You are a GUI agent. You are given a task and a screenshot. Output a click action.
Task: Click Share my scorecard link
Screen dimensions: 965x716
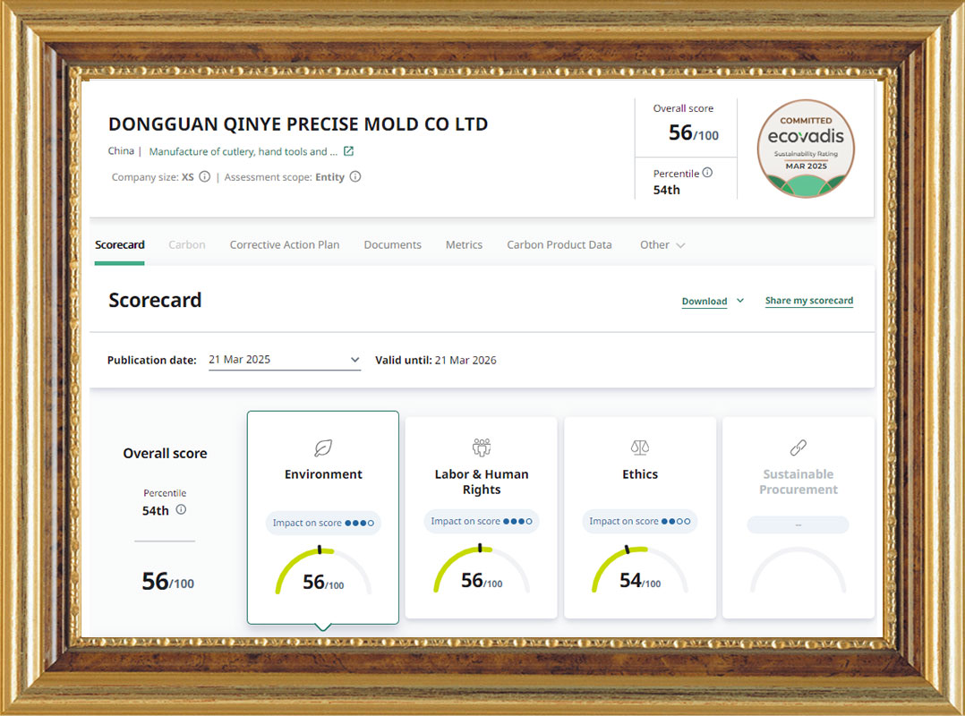click(809, 301)
